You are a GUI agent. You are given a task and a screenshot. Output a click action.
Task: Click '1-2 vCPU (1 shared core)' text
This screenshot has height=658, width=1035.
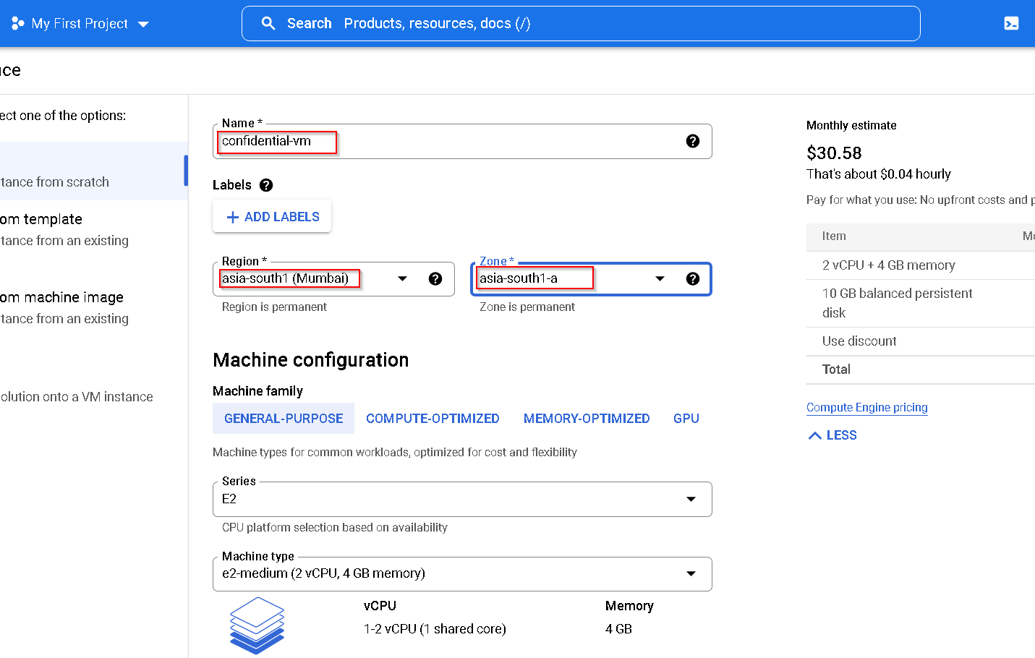[435, 629]
